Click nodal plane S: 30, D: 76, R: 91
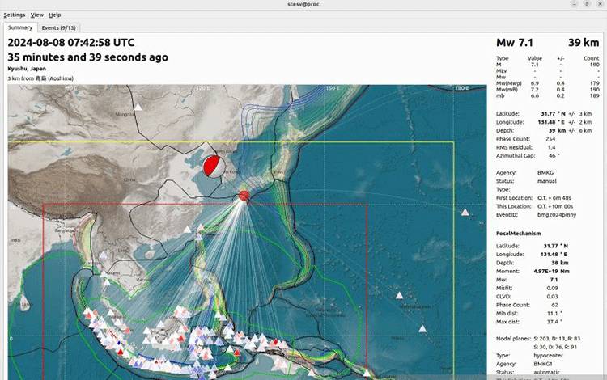The height and width of the screenshot is (380, 607). [555, 347]
